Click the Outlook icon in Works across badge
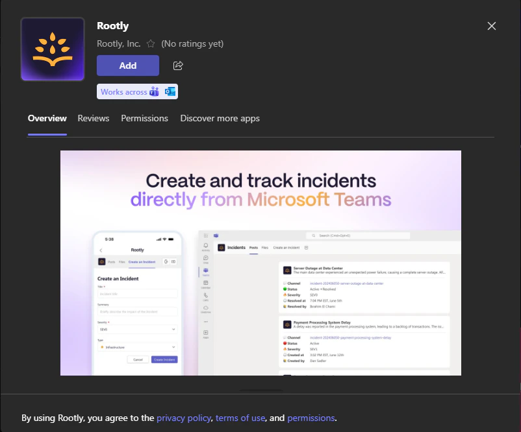 pyautogui.click(x=170, y=91)
